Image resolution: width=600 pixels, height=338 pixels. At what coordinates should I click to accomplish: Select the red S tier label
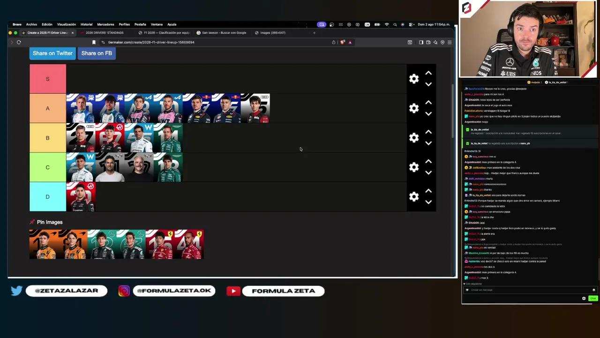point(47,79)
